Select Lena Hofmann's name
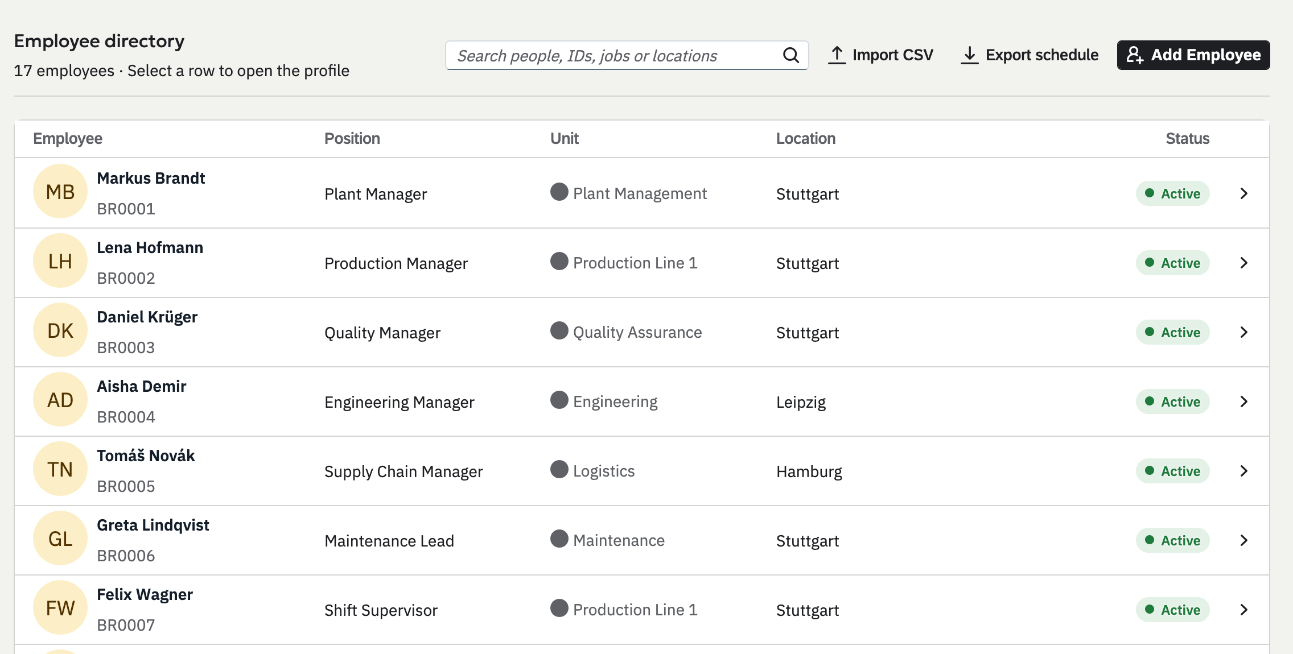This screenshot has height=654, width=1293. 150,247
